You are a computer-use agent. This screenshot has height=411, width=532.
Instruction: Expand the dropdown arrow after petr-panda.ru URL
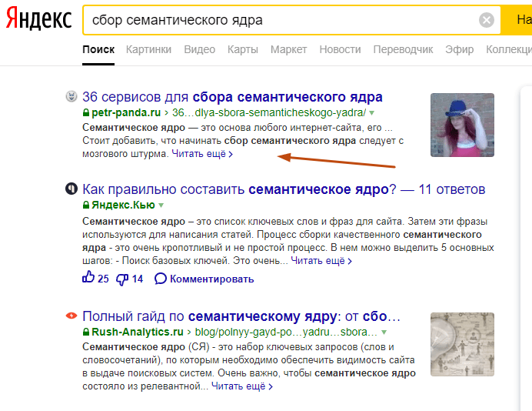pyautogui.click(x=372, y=113)
